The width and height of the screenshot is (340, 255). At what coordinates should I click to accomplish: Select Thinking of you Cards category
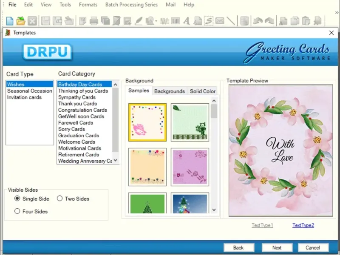85,91
